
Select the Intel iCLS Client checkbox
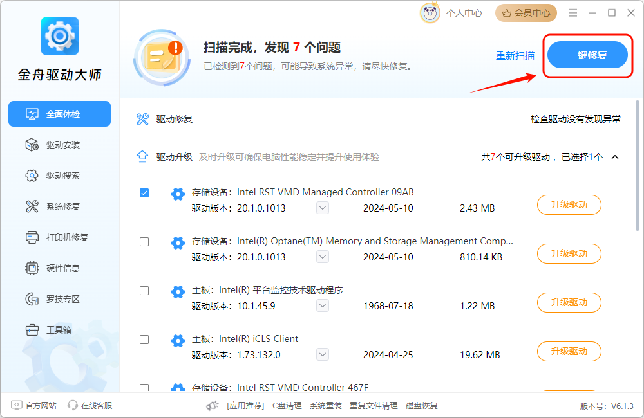click(144, 340)
